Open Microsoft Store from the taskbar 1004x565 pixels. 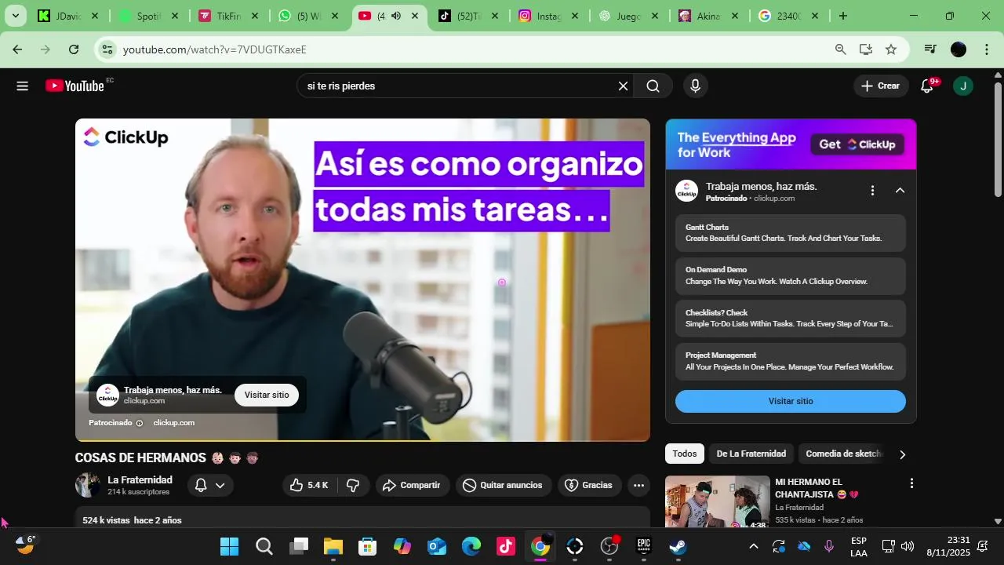tap(368, 547)
